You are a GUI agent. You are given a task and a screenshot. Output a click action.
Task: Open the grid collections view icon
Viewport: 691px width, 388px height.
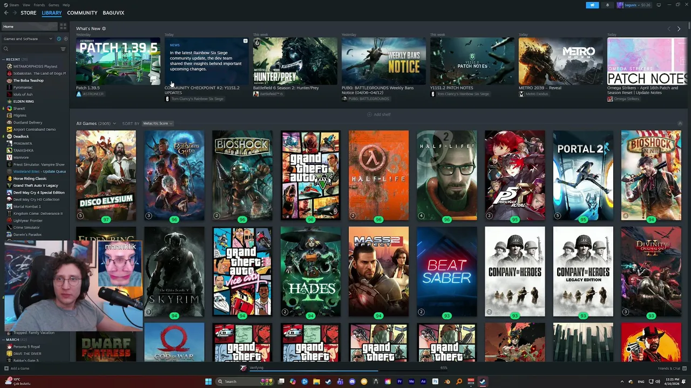(x=63, y=26)
